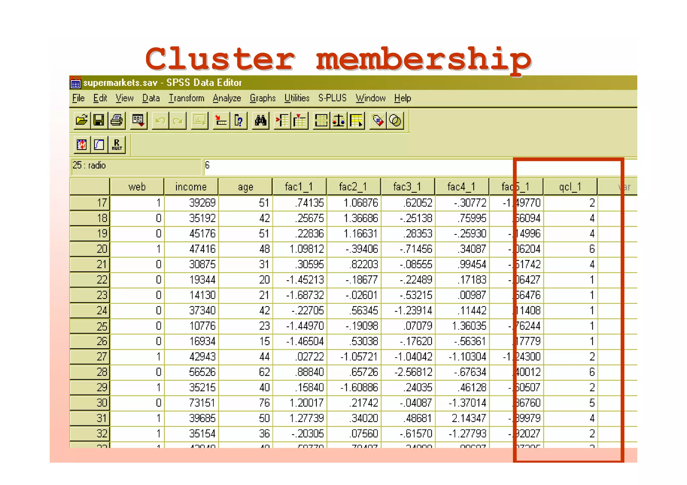Click the Insert Cases icon

pos(282,120)
